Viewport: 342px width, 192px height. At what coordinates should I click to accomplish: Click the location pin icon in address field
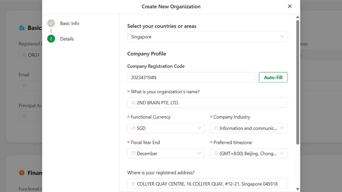133,184
